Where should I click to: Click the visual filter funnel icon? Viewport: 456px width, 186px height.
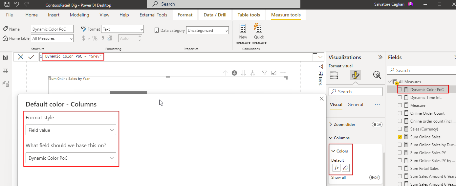pos(265,73)
